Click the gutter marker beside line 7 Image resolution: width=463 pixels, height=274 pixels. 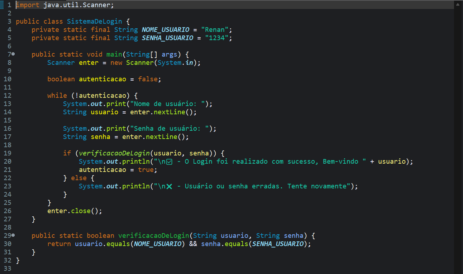point(13,54)
